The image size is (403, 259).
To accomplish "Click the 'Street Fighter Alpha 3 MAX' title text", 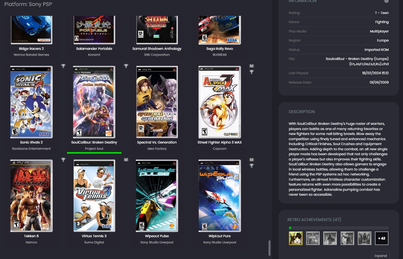I will 220,142.
